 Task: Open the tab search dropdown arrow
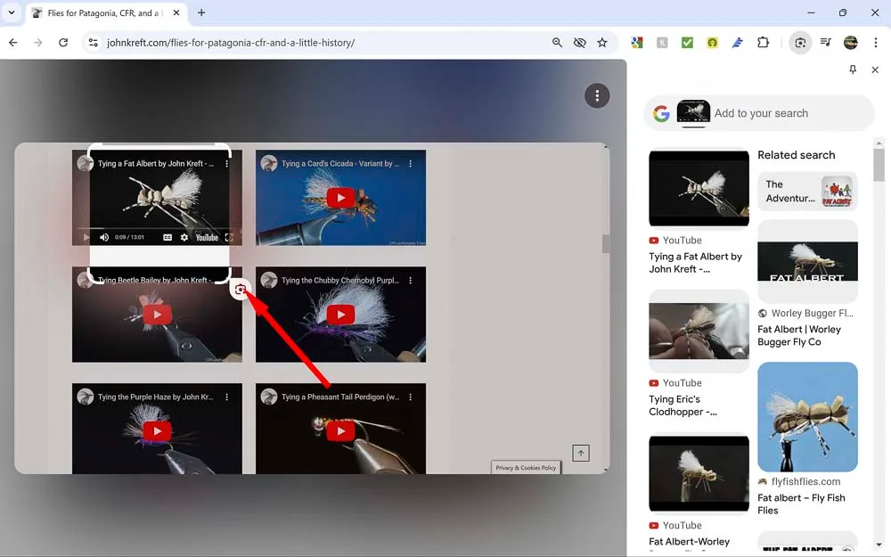click(12, 12)
